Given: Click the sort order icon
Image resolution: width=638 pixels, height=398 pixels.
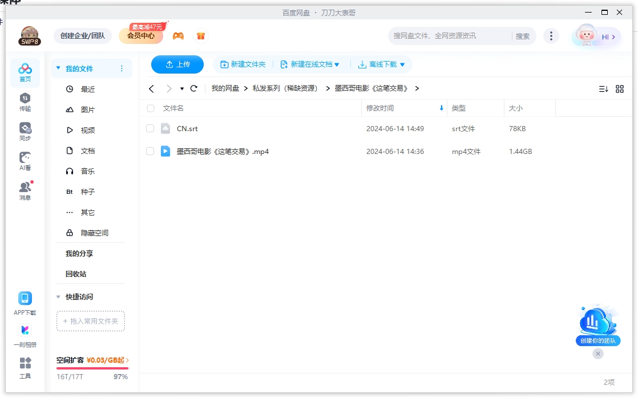Looking at the screenshot, I should 603,88.
